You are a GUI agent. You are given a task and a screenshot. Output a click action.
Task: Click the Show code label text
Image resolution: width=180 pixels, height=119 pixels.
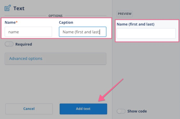(x=137, y=111)
